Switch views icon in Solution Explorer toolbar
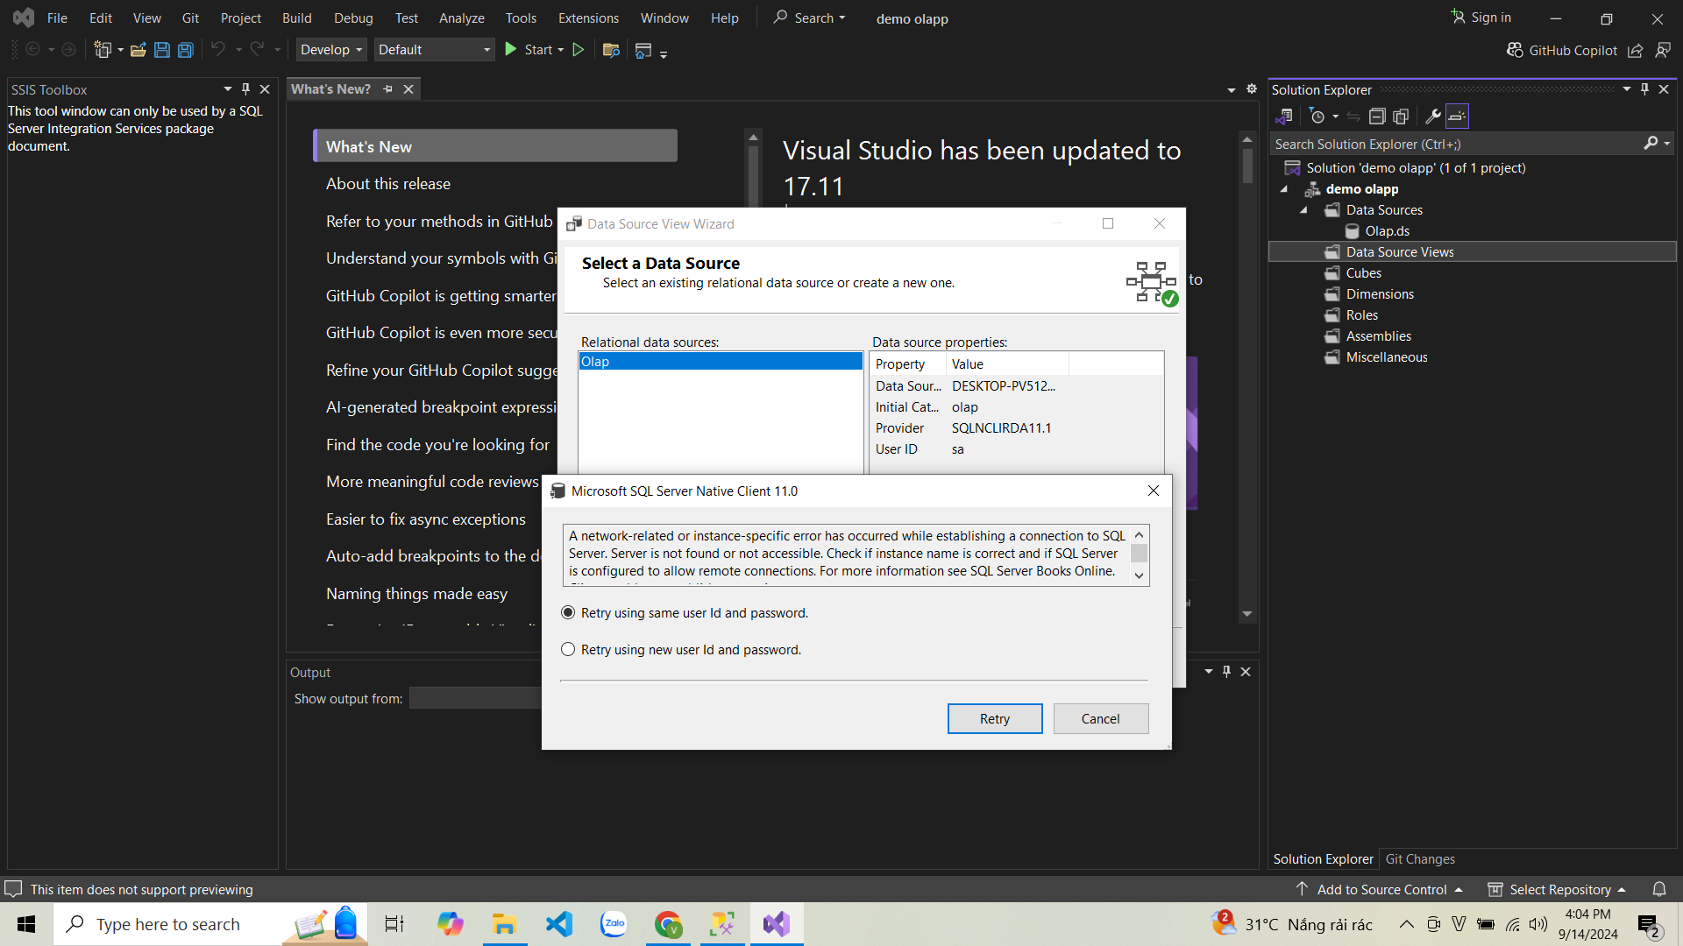 tap(1284, 116)
